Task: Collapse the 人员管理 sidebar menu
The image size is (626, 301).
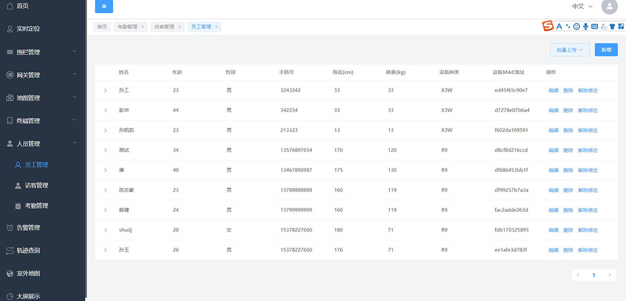Action: (74, 143)
